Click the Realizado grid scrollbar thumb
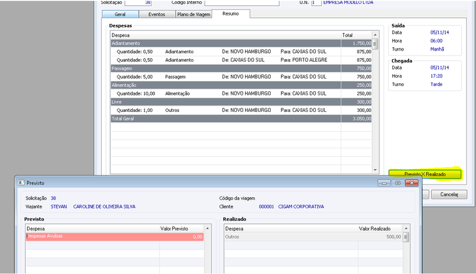 (x=406, y=237)
